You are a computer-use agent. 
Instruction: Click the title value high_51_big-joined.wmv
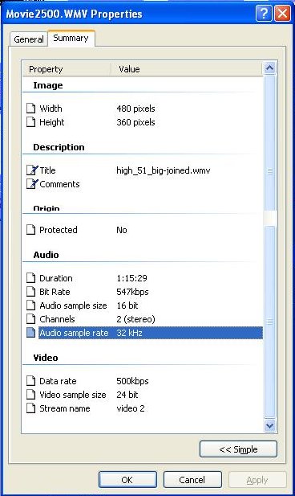coord(163,170)
